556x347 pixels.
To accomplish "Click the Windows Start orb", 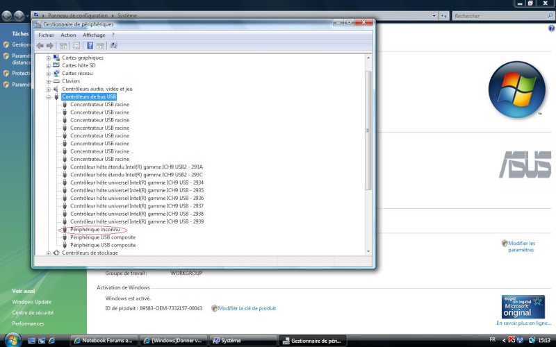I will pos(13,340).
